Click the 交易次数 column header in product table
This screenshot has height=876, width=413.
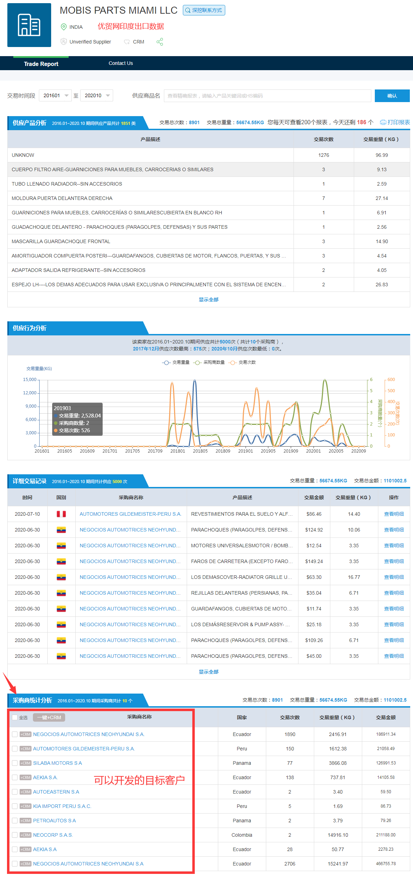click(324, 139)
